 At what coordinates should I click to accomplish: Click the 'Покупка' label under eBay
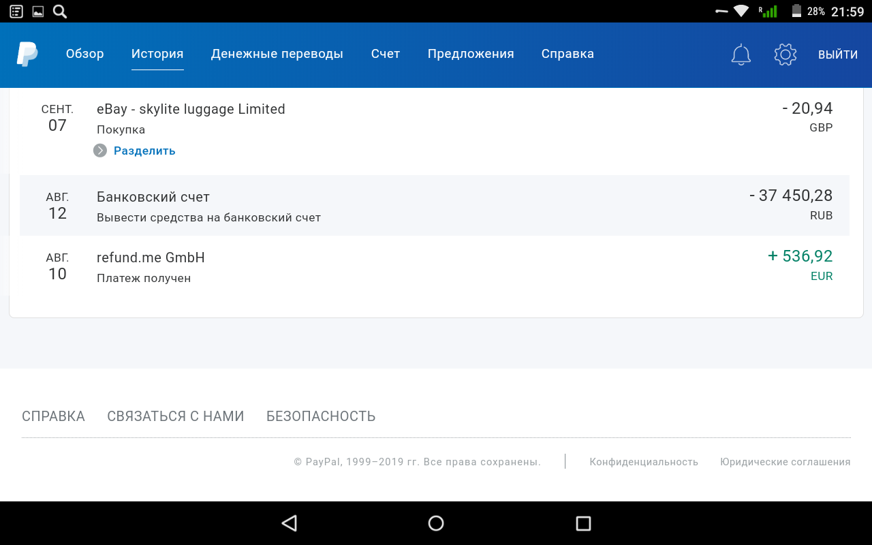coord(121,129)
